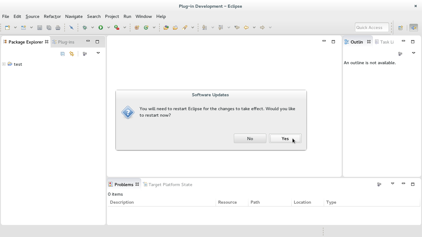422x237 pixels.
Task: Click the Open Type icon
Action: tap(166, 27)
